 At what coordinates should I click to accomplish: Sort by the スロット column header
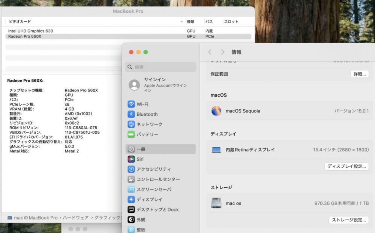coord(231,22)
